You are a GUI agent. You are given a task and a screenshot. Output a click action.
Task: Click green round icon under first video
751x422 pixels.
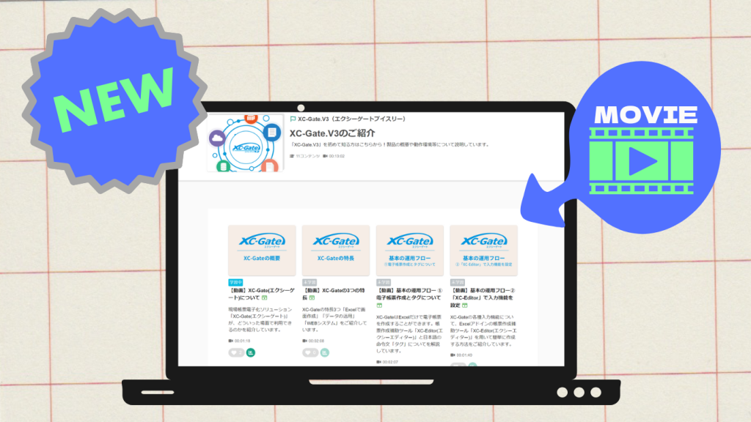(x=250, y=352)
